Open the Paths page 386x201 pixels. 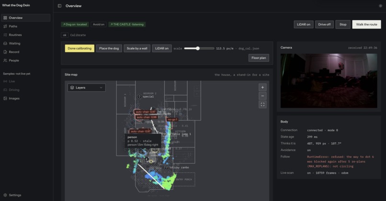25,26
